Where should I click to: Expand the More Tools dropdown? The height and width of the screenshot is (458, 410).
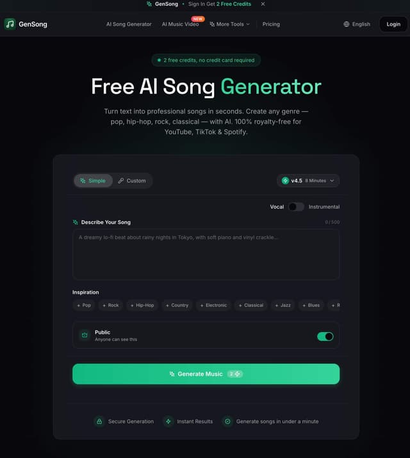(x=229, y=24)
